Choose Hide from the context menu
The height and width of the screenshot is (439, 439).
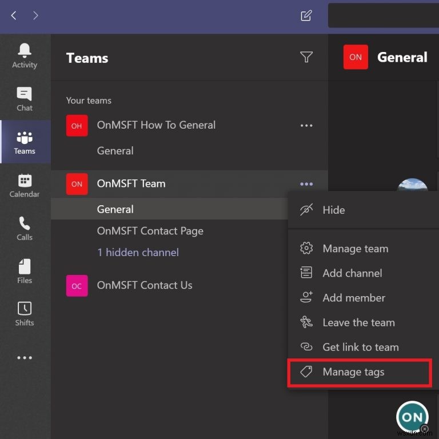363,210
